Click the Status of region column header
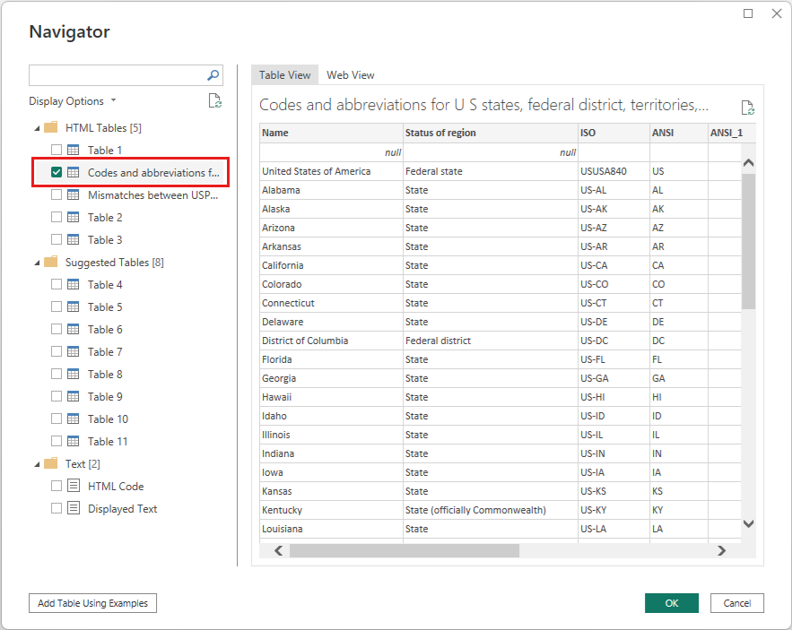Screen dimensions: 792x630 click(x=491, y=133)
